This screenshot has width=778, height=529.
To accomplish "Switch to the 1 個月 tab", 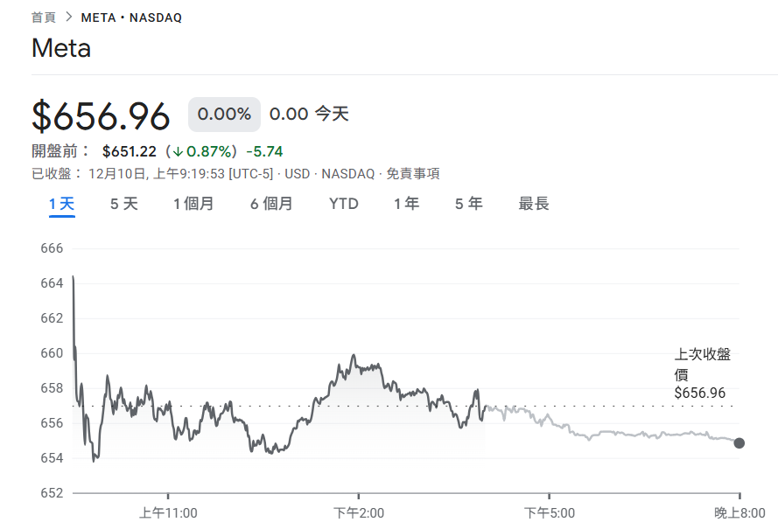I will 193,203.
